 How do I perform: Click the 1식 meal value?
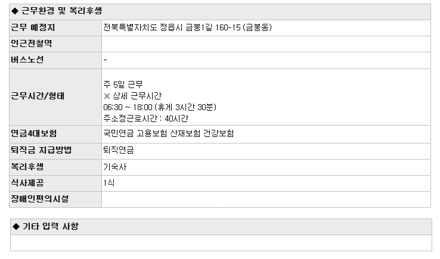tap(109, 183)
